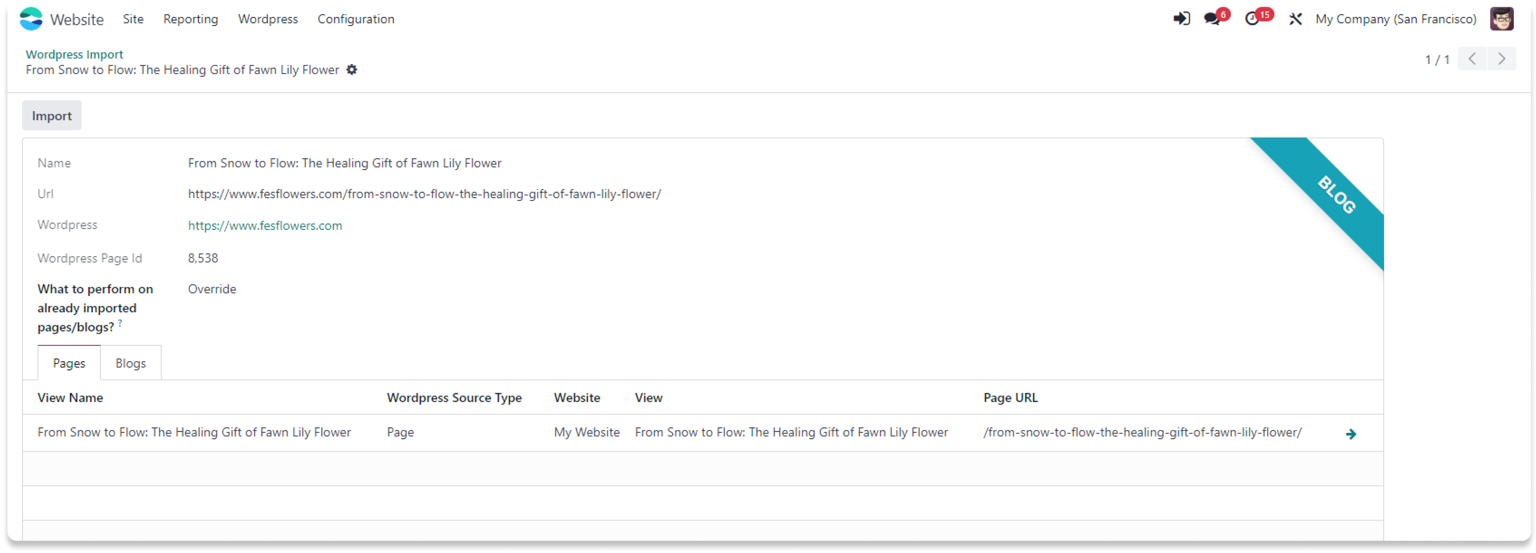This screenshot has width=1536, height=553.
Task: Open the debug tools wrench icon
Action: 1295,19
